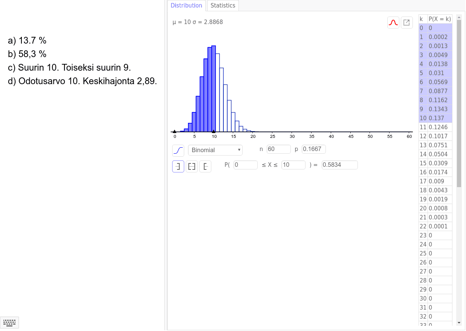The height and width of the screenshot is (331, 466).
Task: Click answer line c) Suurin 10
Action: point(69,68)
